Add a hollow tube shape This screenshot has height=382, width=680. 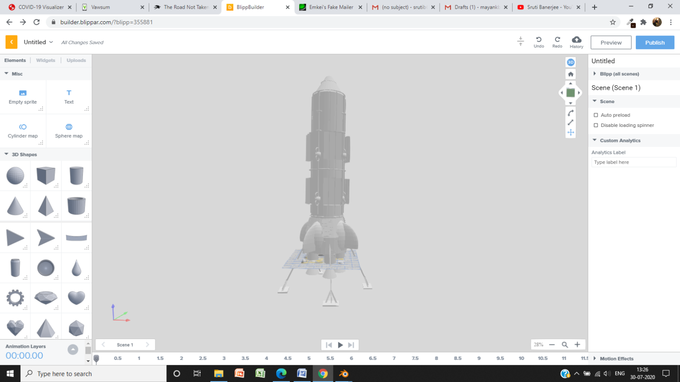(76, 206)
